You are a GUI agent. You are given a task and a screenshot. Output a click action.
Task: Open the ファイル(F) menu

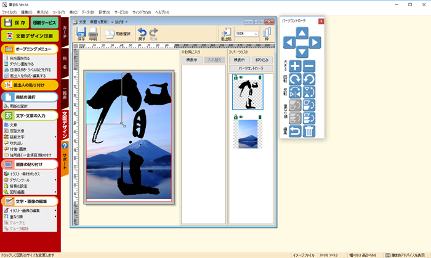(9, 12)
